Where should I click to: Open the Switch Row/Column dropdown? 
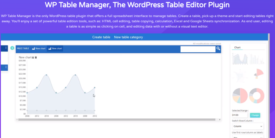tap(247, 126)
